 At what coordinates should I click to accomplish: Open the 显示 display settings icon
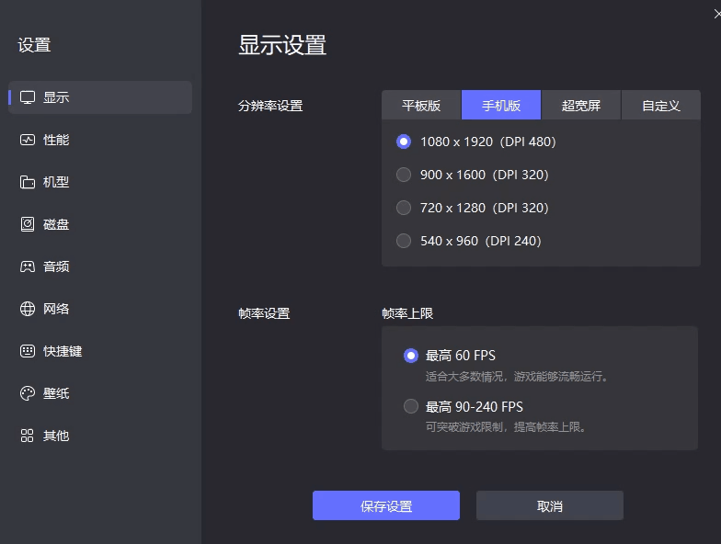click(28, 97)
